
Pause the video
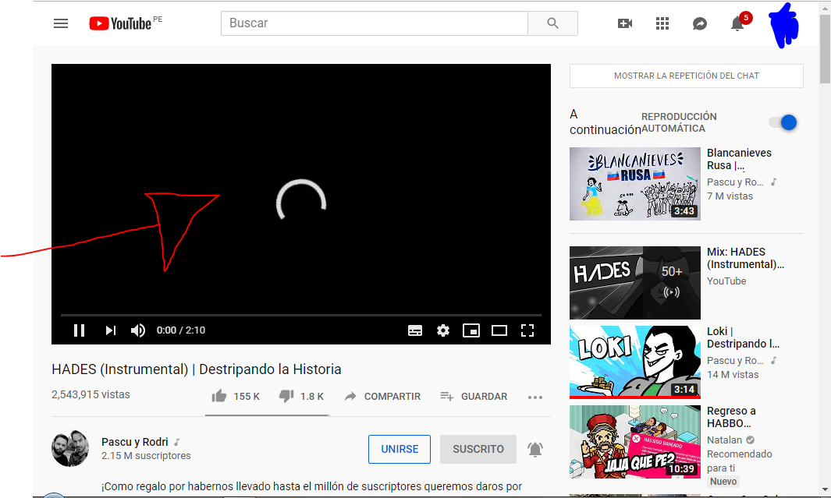[x=79, y=330]
